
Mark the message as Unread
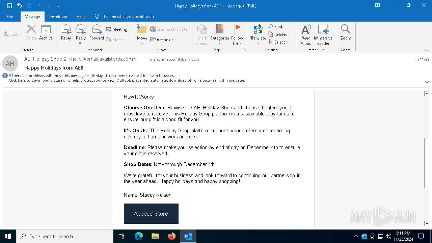click(x=202, y=35)
